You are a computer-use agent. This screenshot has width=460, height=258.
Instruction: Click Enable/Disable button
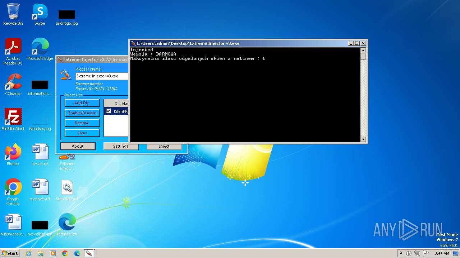point(82,113)
